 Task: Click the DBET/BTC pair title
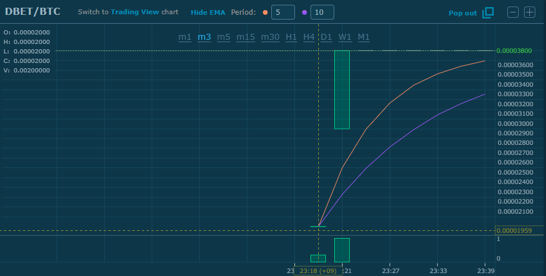coord(33,11)
